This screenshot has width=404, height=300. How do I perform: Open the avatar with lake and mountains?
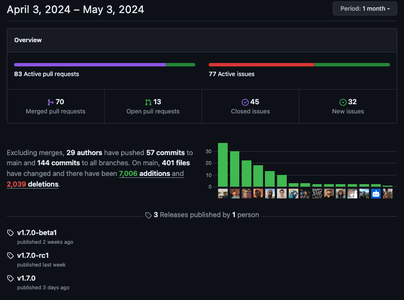pos(364,193)
